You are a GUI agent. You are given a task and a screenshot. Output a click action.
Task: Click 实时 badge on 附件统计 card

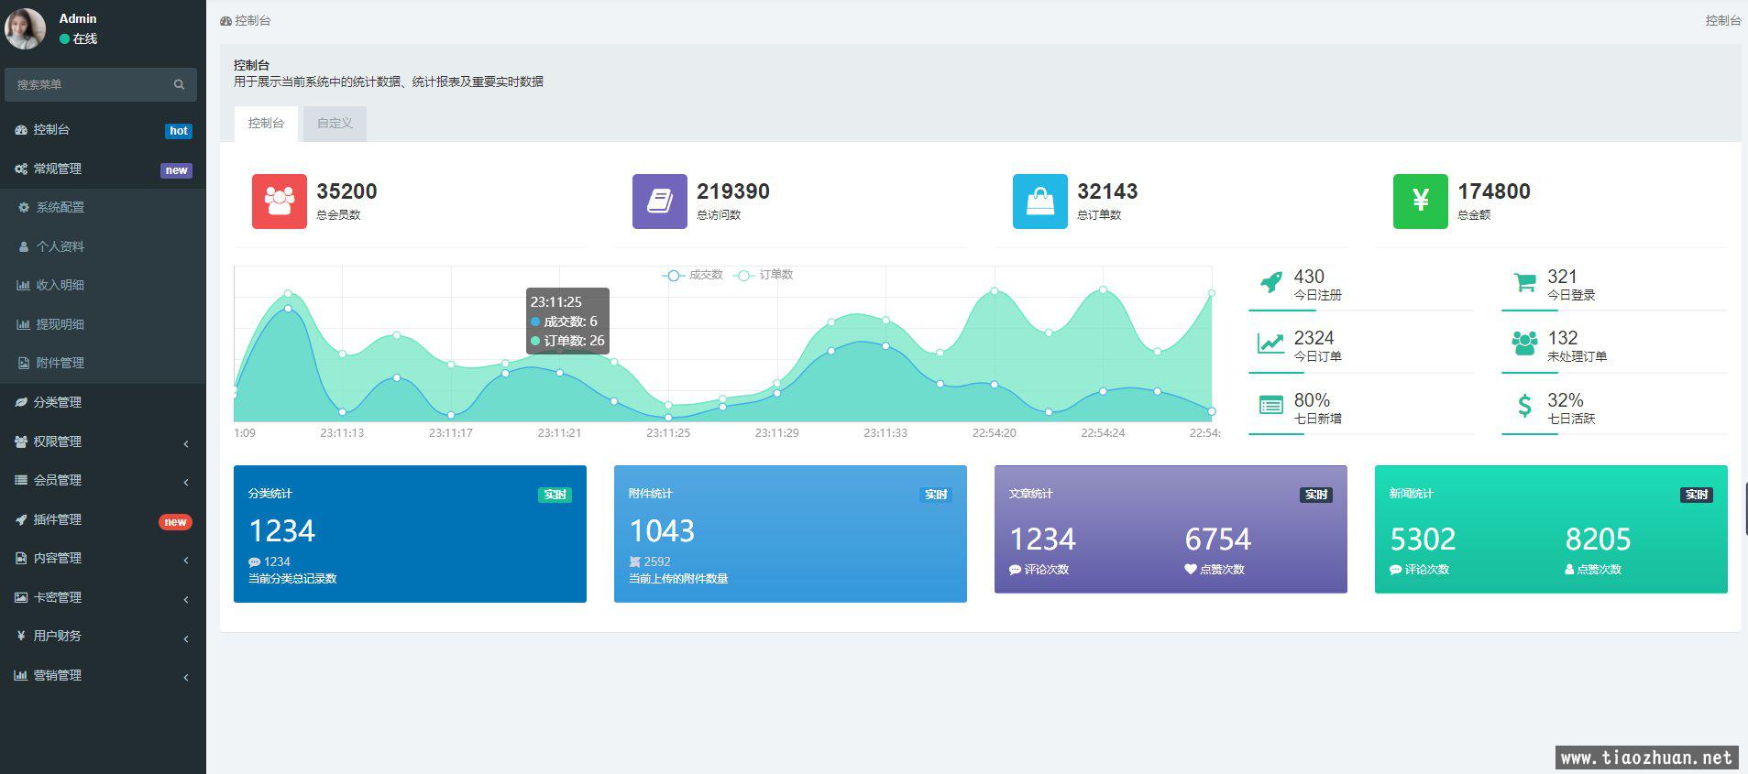point(935,495)
